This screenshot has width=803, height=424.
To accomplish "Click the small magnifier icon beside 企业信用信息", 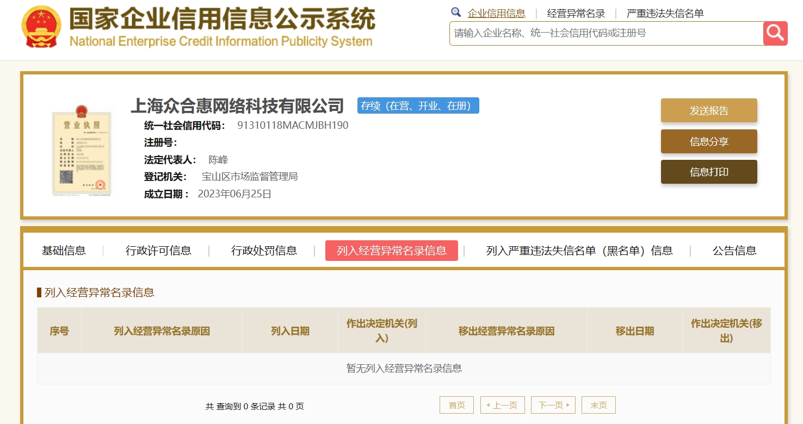I will click(x=456, y=13).
